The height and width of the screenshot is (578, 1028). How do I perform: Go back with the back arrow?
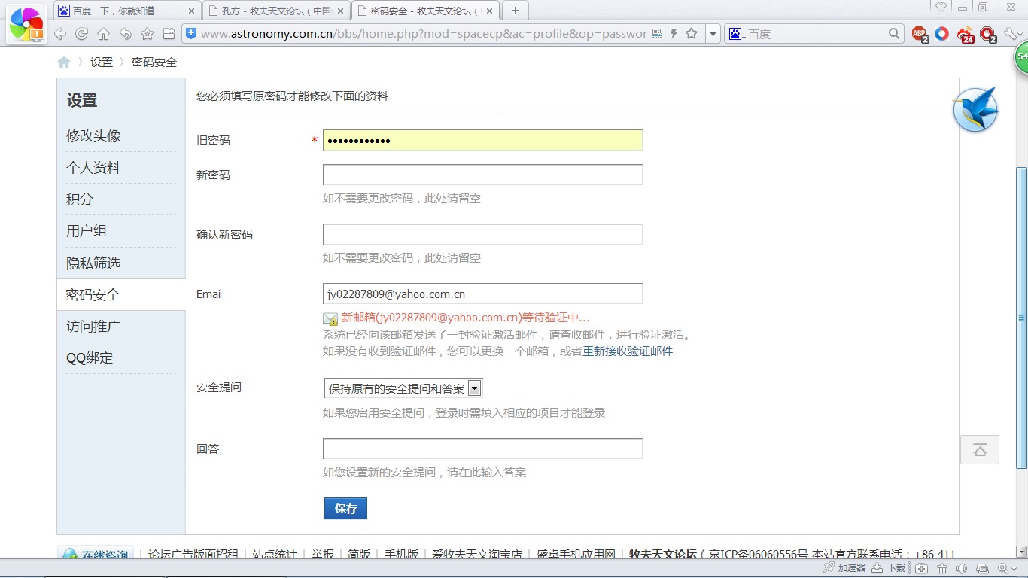pyautogui.click(x=60, y=34)
